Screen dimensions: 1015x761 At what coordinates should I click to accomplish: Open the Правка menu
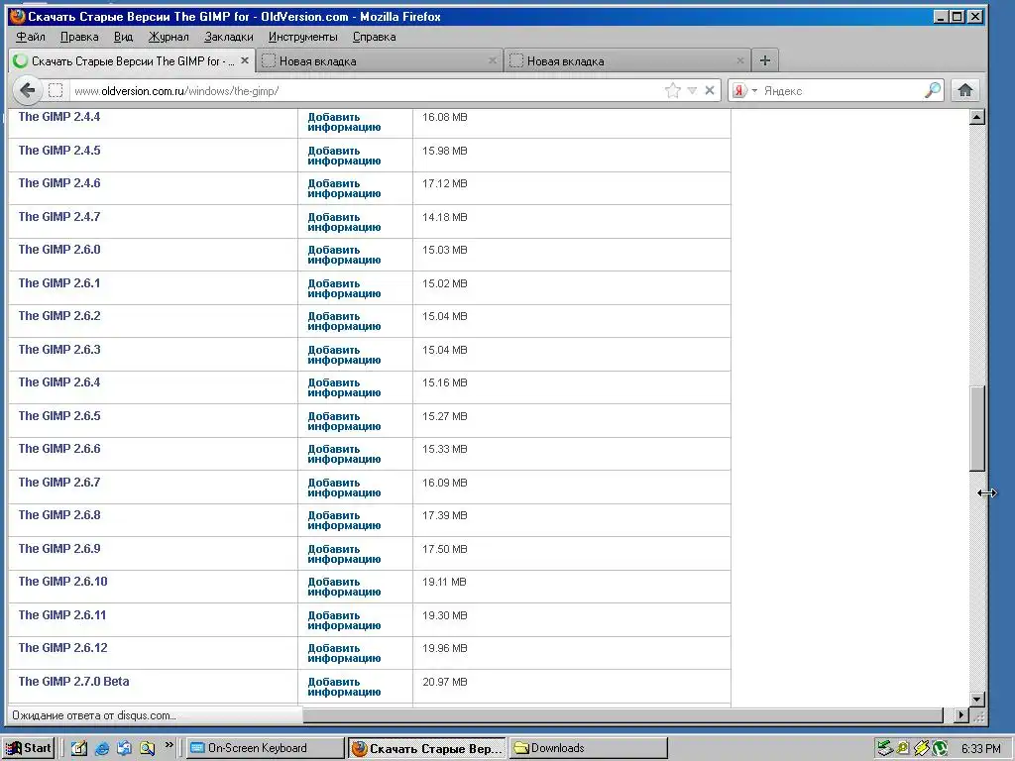pyautogui.click(x=79, y=37)
